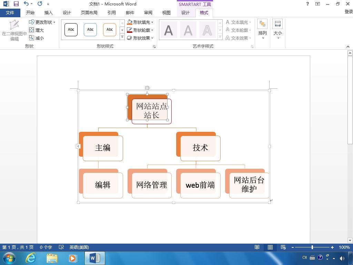Switch to the 邮件 tab
Image resolution: width=353 pixels, height=265 pixels.
(130, 13)
